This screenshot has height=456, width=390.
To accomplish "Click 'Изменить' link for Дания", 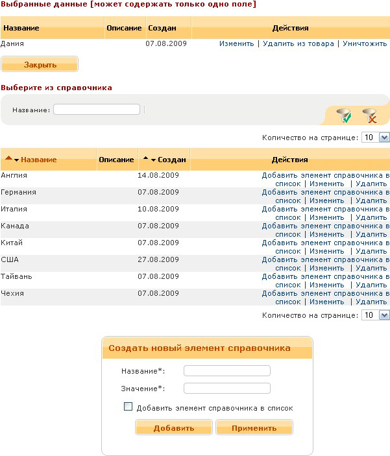I will click(236, 43).
